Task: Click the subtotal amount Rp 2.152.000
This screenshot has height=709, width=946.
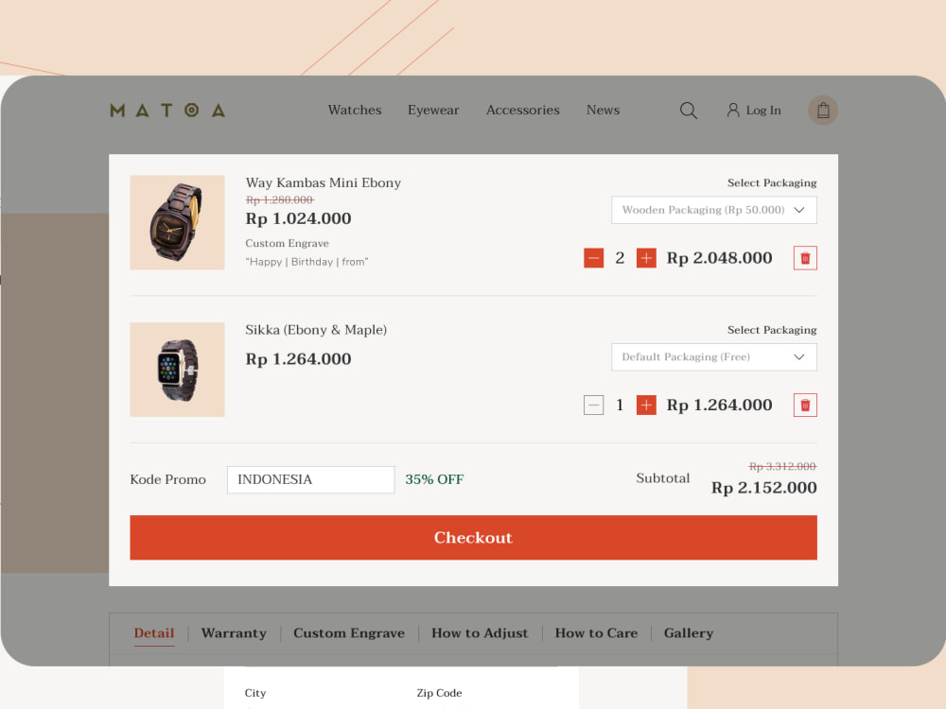Action: point(763,487)
